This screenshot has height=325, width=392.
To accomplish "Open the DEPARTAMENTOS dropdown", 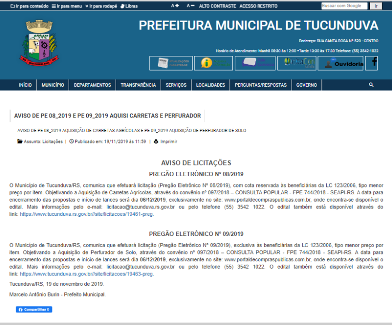I will (x=93, y=84).
